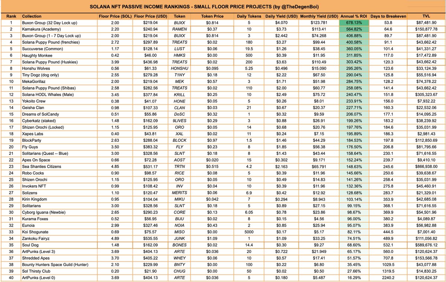Image resolution: width=446 pixels, height=282 pixels.
Task: Click the BUXX token cell in row 1
Action: (179, 23)
